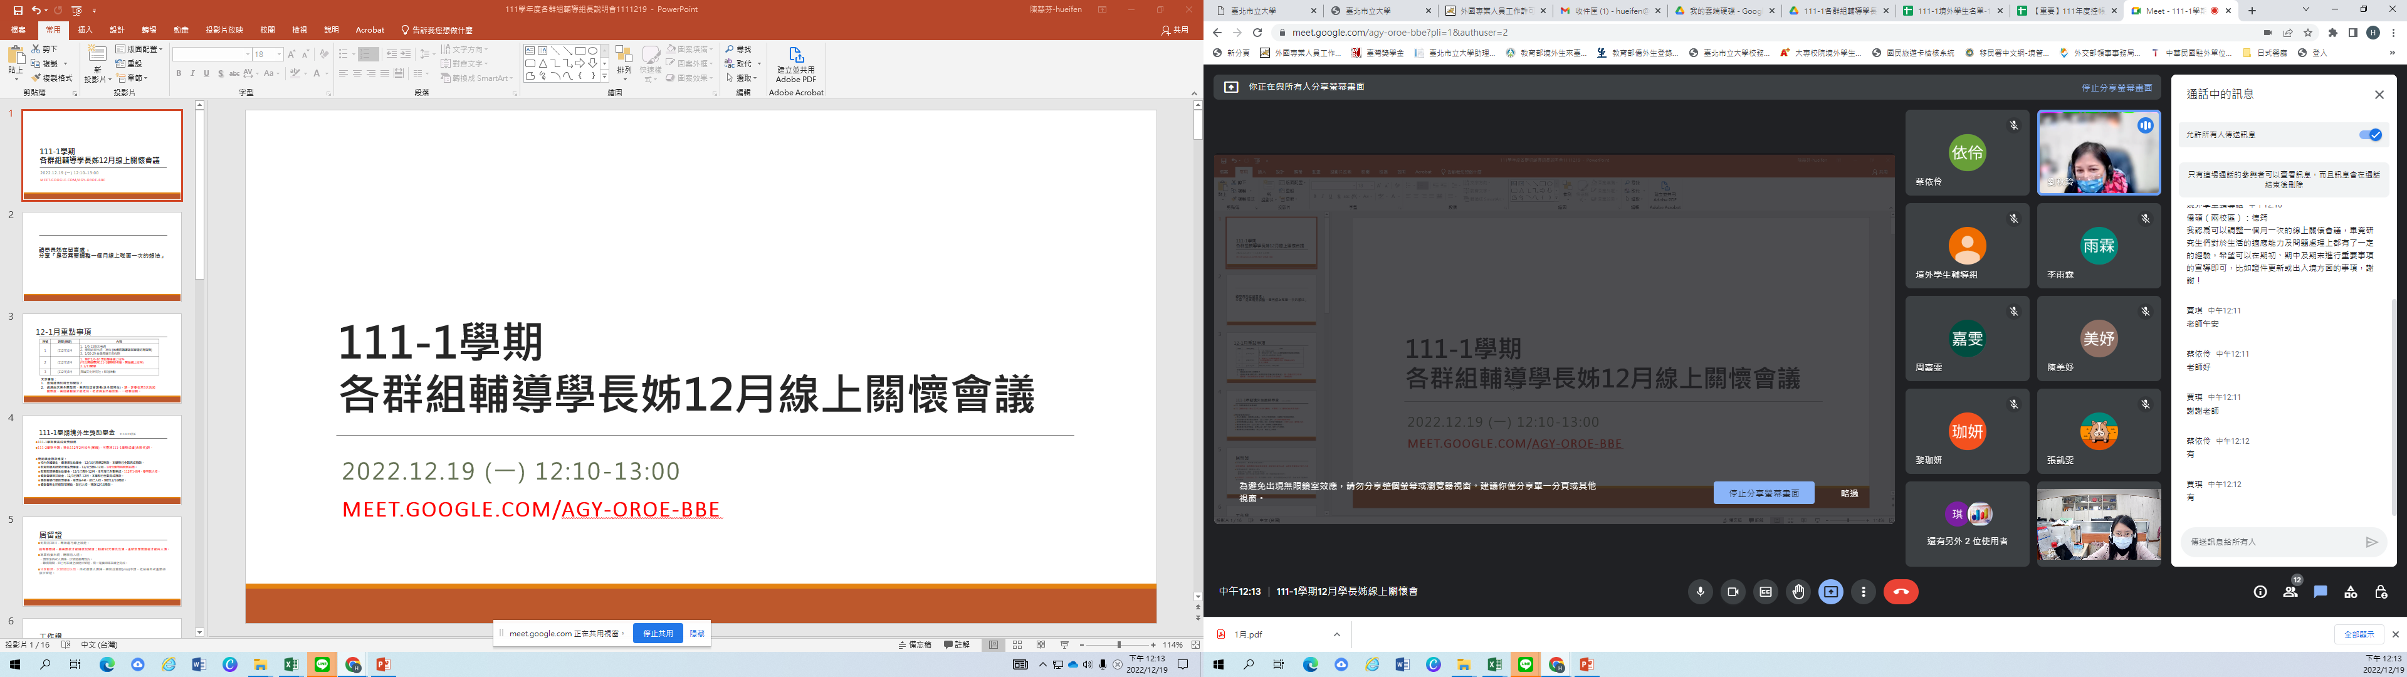Open the Meet activities shapes icon

(x=2350, y=592)
